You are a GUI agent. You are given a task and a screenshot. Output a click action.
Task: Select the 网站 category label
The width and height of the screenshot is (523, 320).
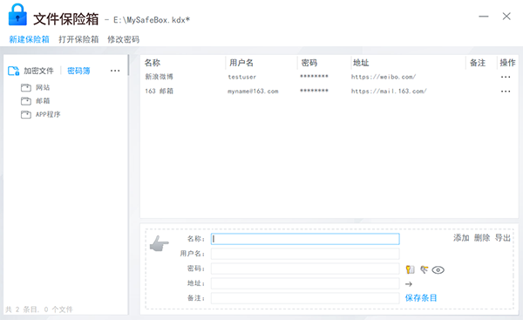pos(43,88)
